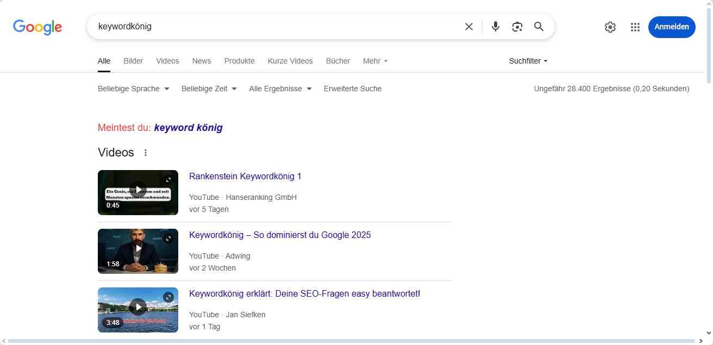Viewport: 713px width, 345px height.
Task: Select the Alle tab
Action: pyautogui.click(x=104, y=61)
